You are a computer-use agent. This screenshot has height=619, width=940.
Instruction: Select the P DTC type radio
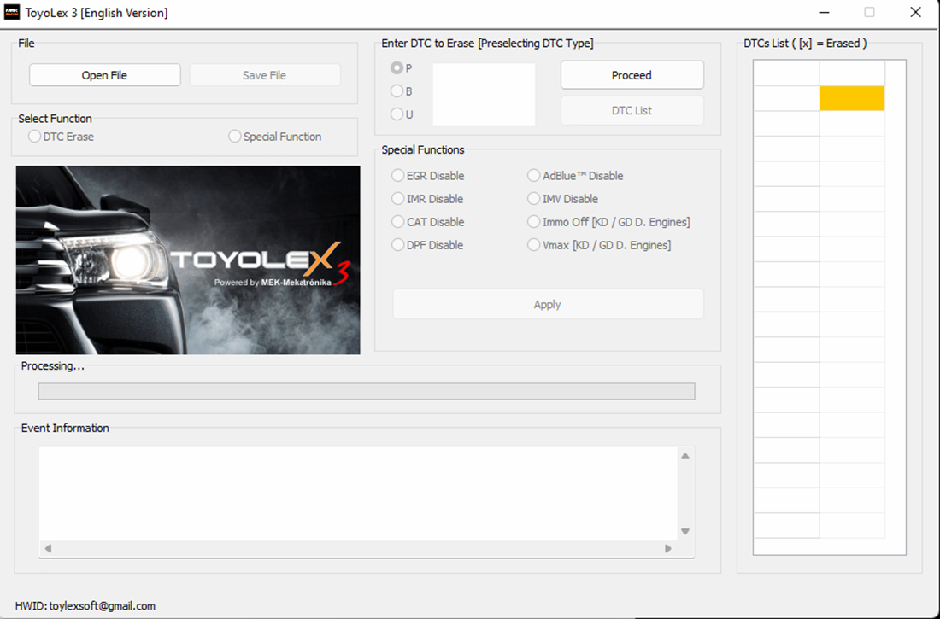pyautogui.click(x=397, y=68)
